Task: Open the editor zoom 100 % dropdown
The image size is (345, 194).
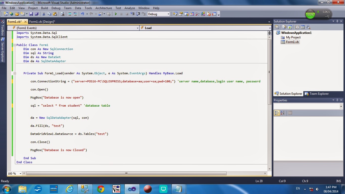Action: 20,174
